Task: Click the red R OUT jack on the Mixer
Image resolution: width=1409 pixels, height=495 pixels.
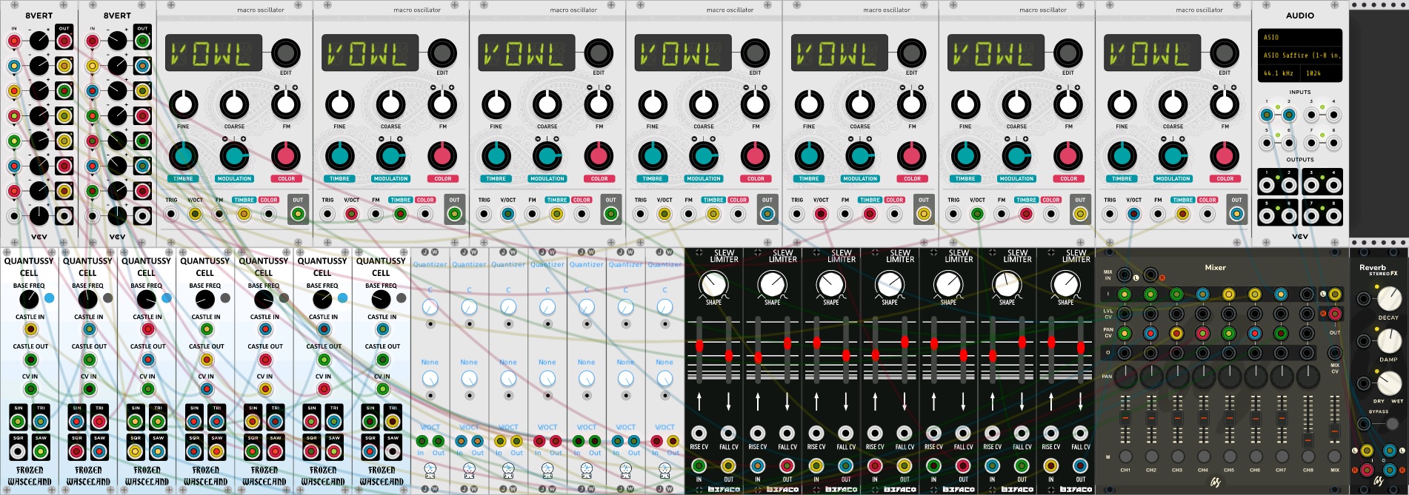Action: (1335, 314)
